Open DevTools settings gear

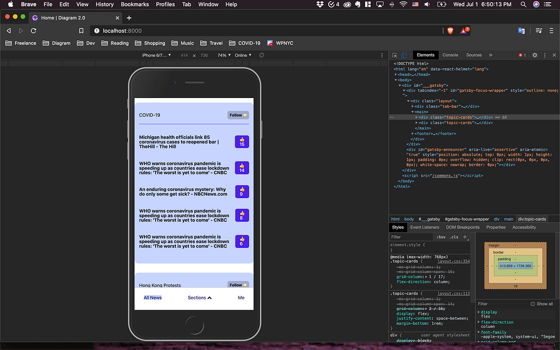[534, 55]
